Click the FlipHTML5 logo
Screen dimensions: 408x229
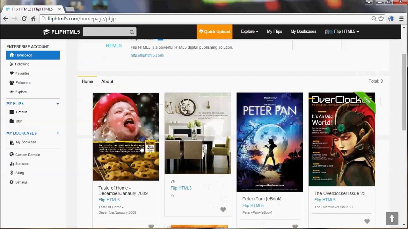[x=61, y=32]
